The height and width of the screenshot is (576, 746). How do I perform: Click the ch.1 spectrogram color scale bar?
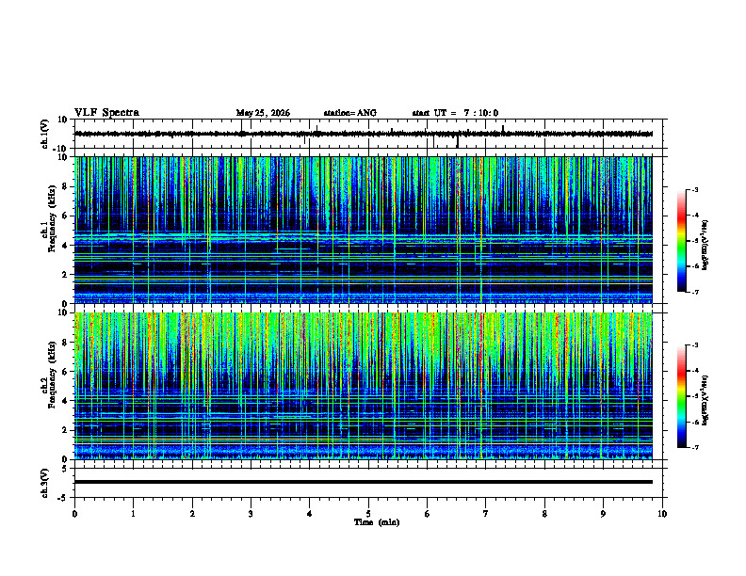pyautogui.click(x=681, y=241)
